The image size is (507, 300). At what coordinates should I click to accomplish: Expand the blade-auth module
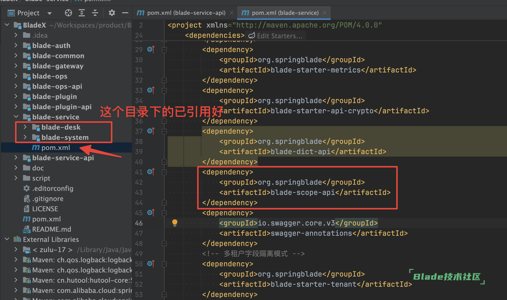[x=16, y=45]
